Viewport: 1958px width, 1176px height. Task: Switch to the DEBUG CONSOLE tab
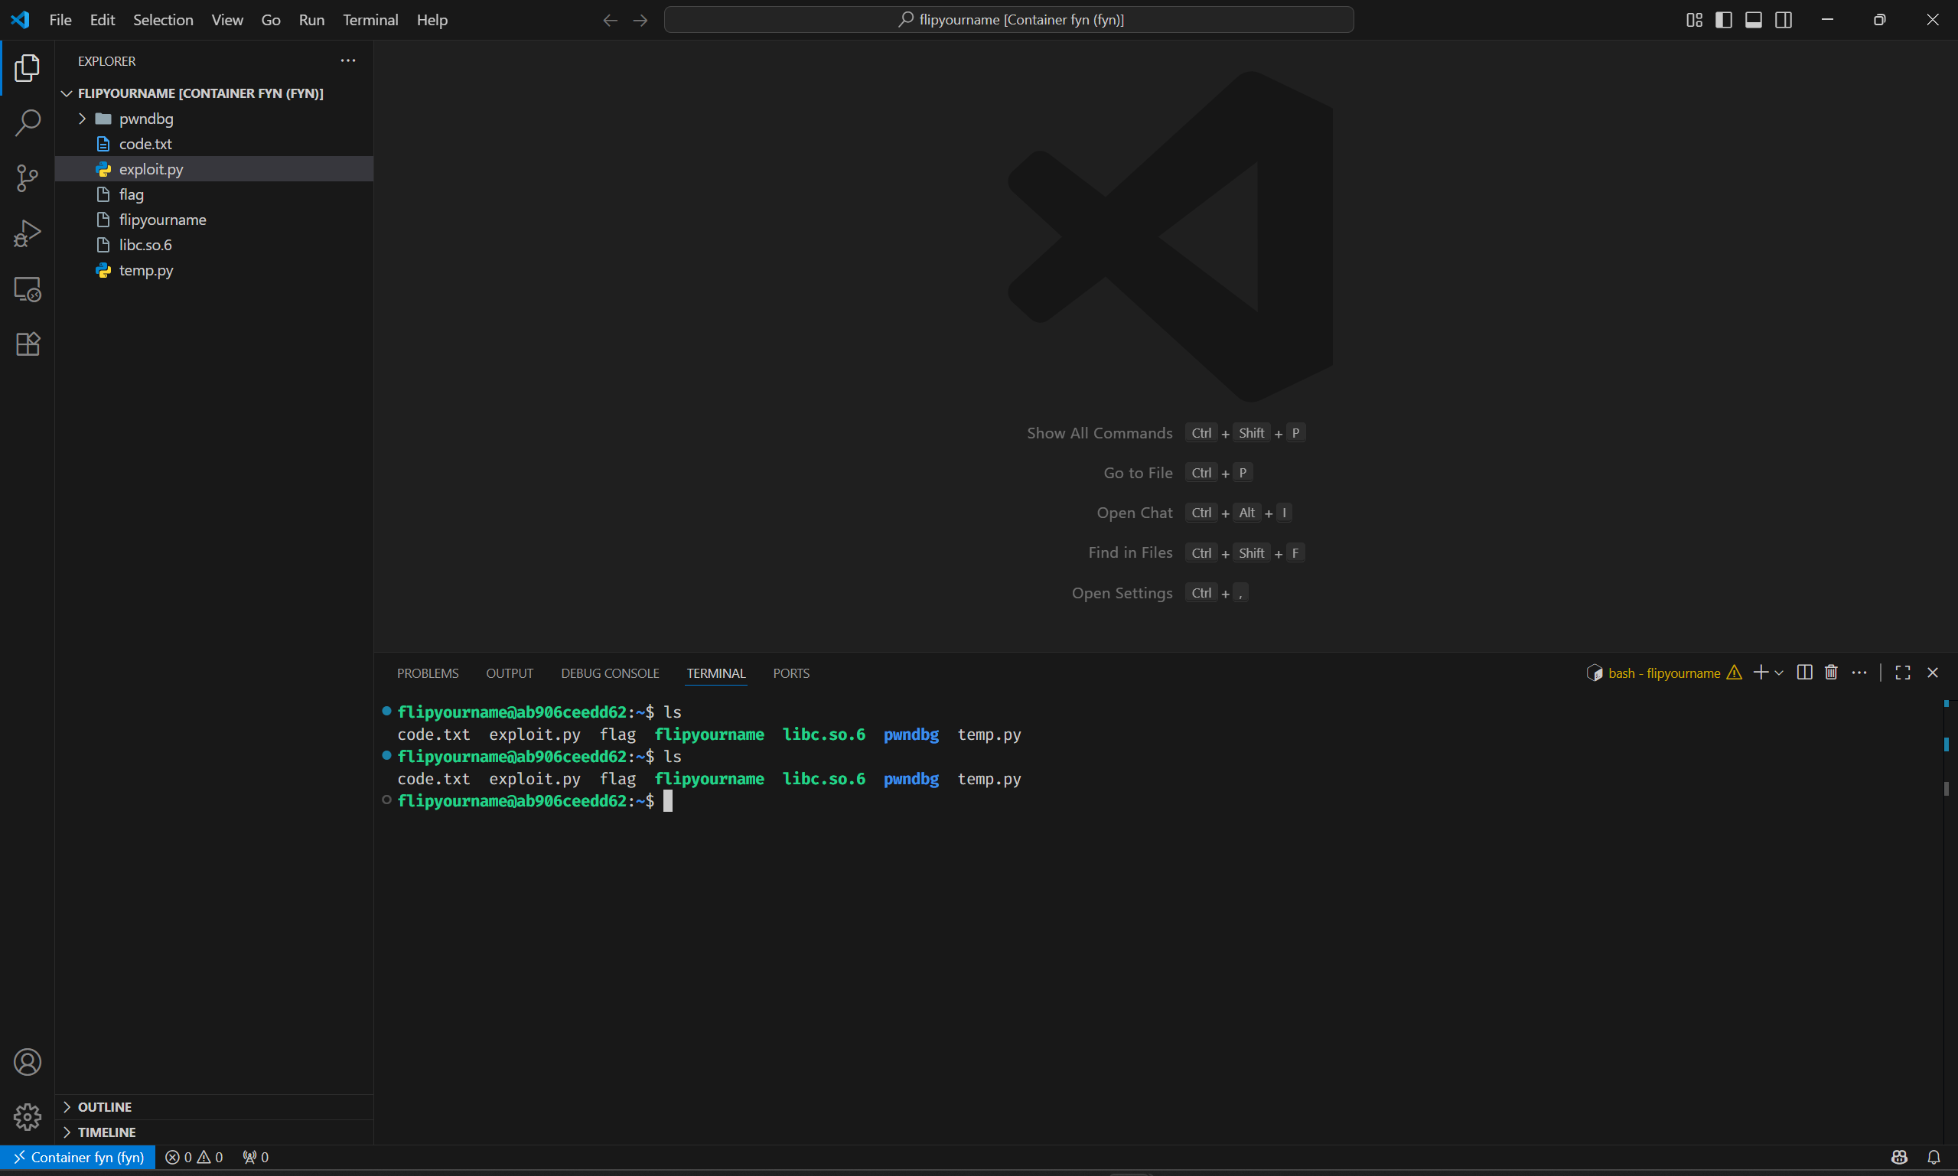609,673
